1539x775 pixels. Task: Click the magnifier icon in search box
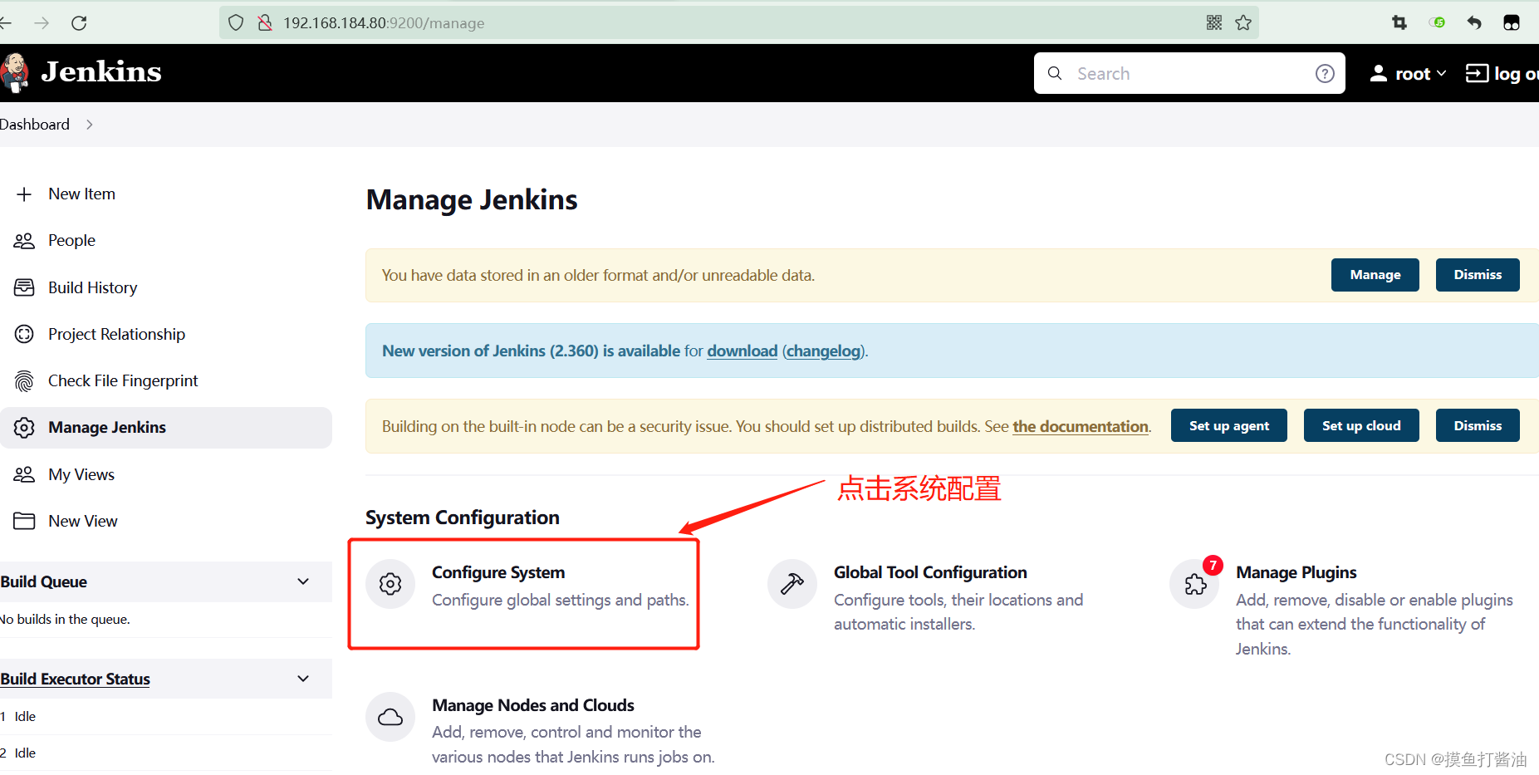[1055, 73]
